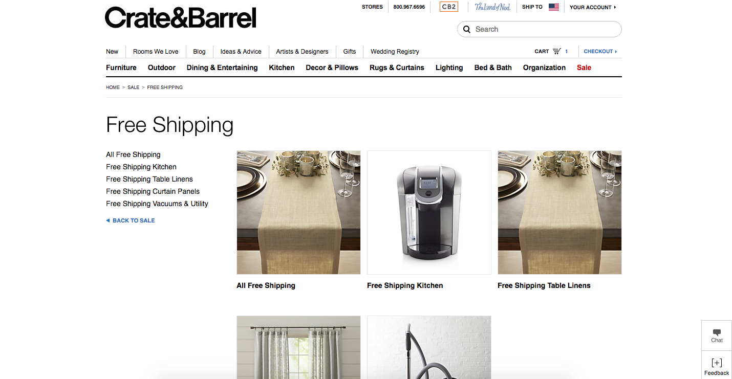Open the Keurig coffee maker thumbnail
The height and width of the screenshot is (379, 732).
click(429, 212)
